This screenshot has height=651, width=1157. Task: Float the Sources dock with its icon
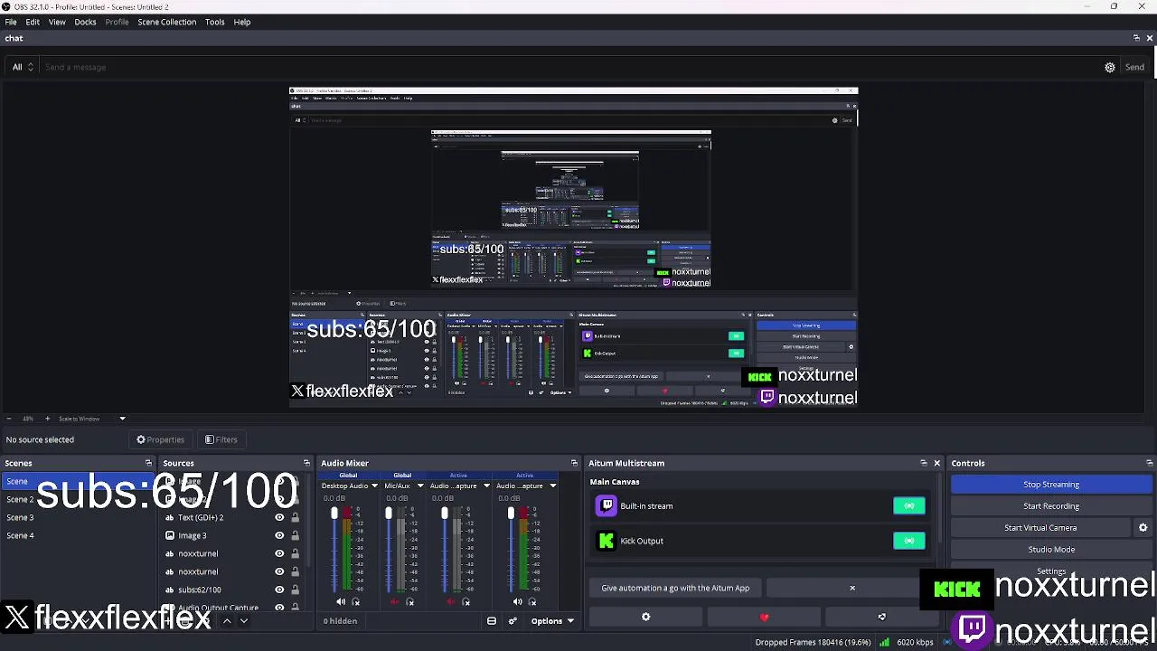coord(306,463)
